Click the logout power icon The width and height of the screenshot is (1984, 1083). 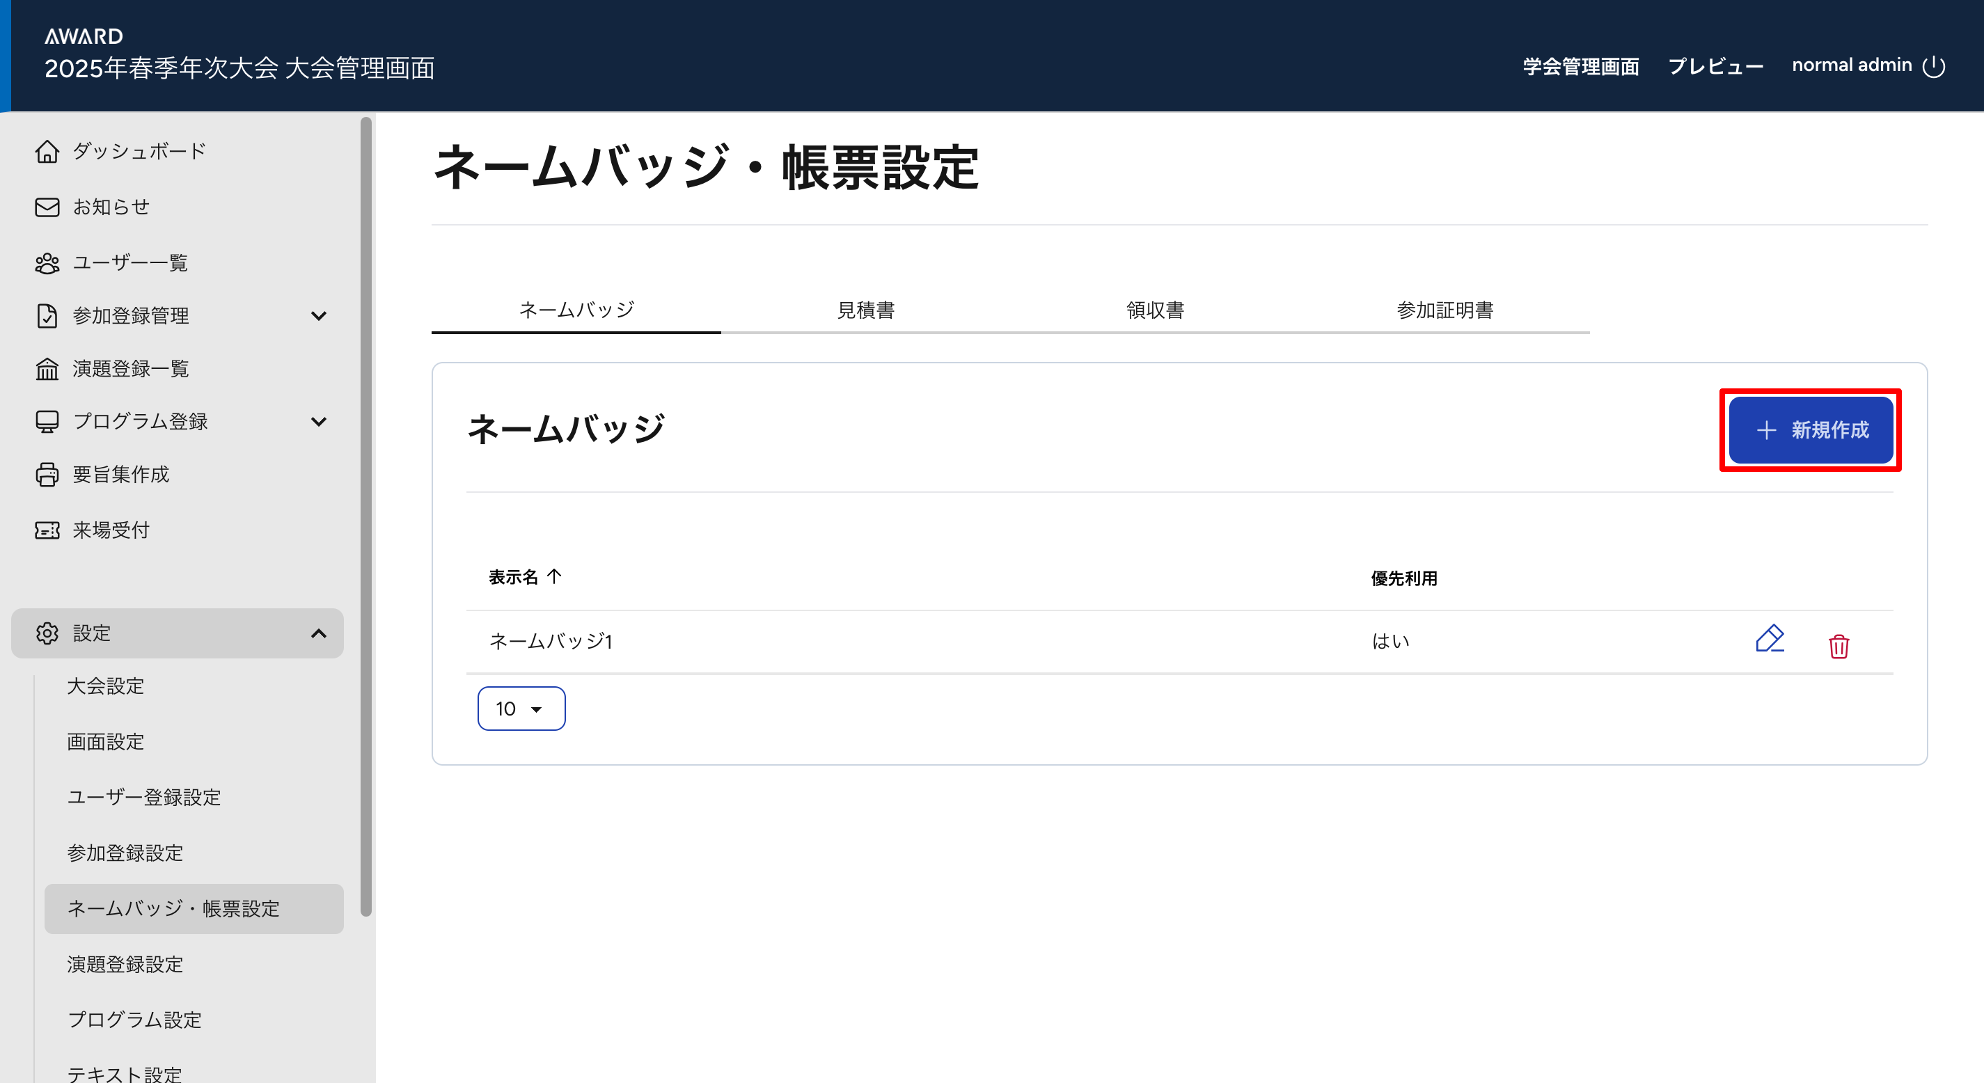point(1934,66)
